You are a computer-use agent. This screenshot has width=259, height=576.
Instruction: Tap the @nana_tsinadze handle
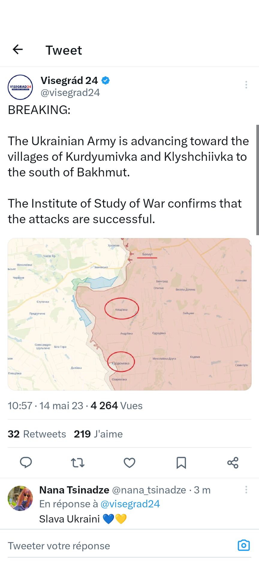(149, 490)
